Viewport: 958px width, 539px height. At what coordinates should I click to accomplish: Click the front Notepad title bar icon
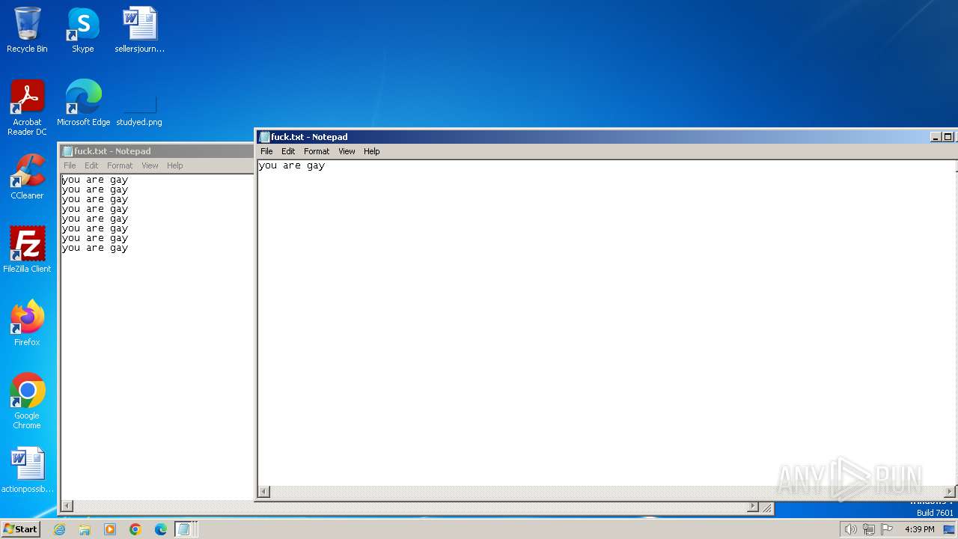tap(264, 137)
